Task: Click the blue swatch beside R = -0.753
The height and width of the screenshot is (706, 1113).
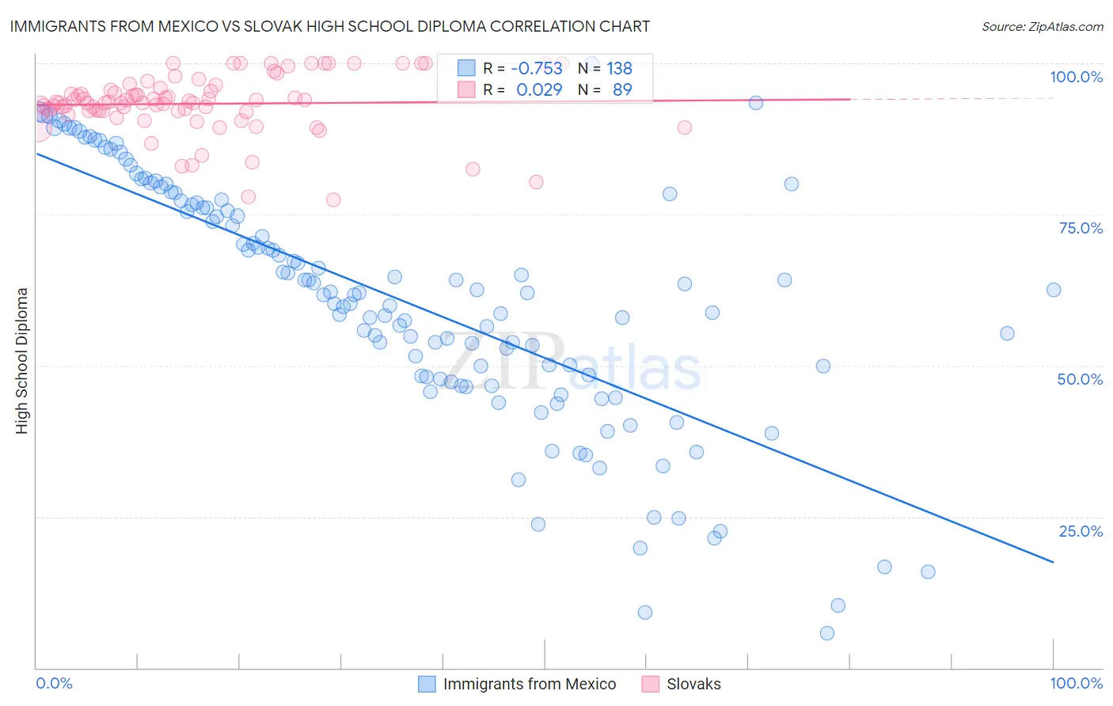Action: pos(466,68)
